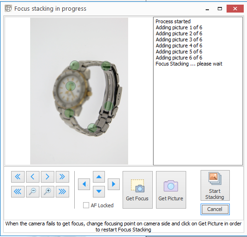Select the green focus point on the watch dial
The width and height of the screenshot is (247, 237).
tap(71, 86)
